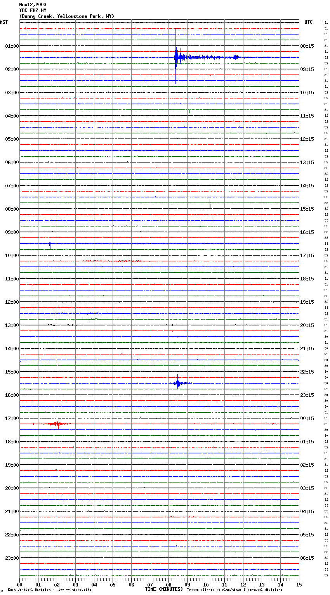The image size is (330, 595).
Task: Click the 11:15 UTC time label
Action: 307,116
